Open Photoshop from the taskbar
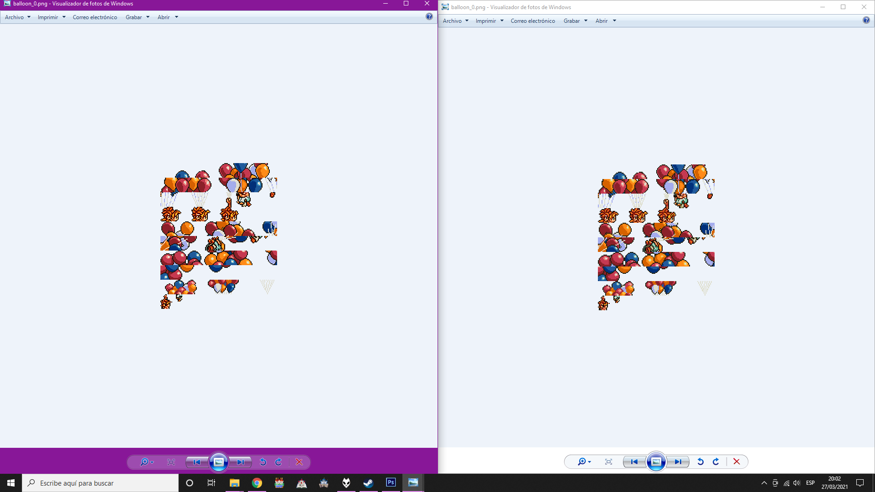The height and width of the screenshot is (492, 875). click(x=391, y=482)
